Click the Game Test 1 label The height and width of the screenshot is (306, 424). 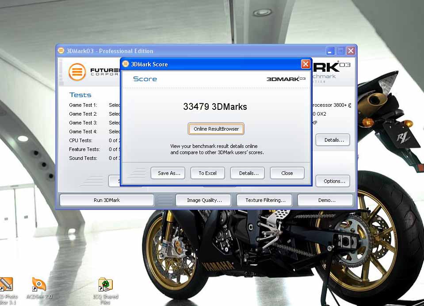pyautogui.click(x=83, y=105)
